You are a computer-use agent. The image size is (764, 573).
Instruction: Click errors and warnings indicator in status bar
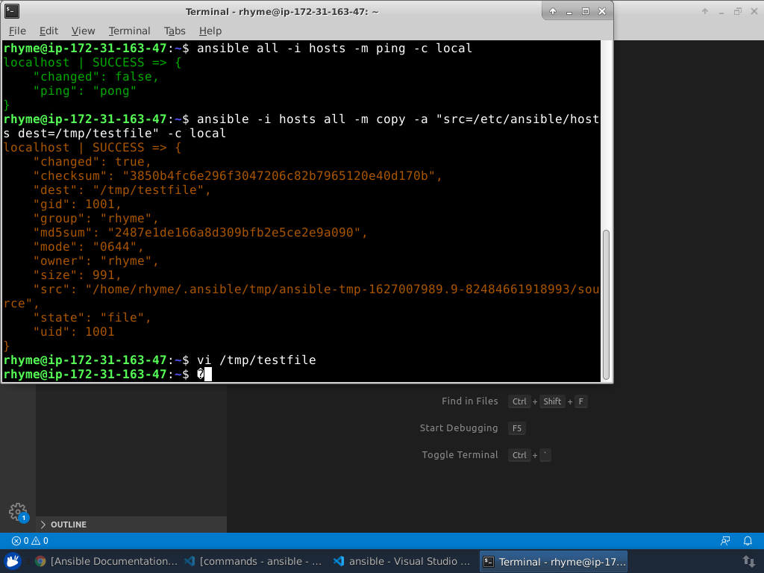pos(30,540)
